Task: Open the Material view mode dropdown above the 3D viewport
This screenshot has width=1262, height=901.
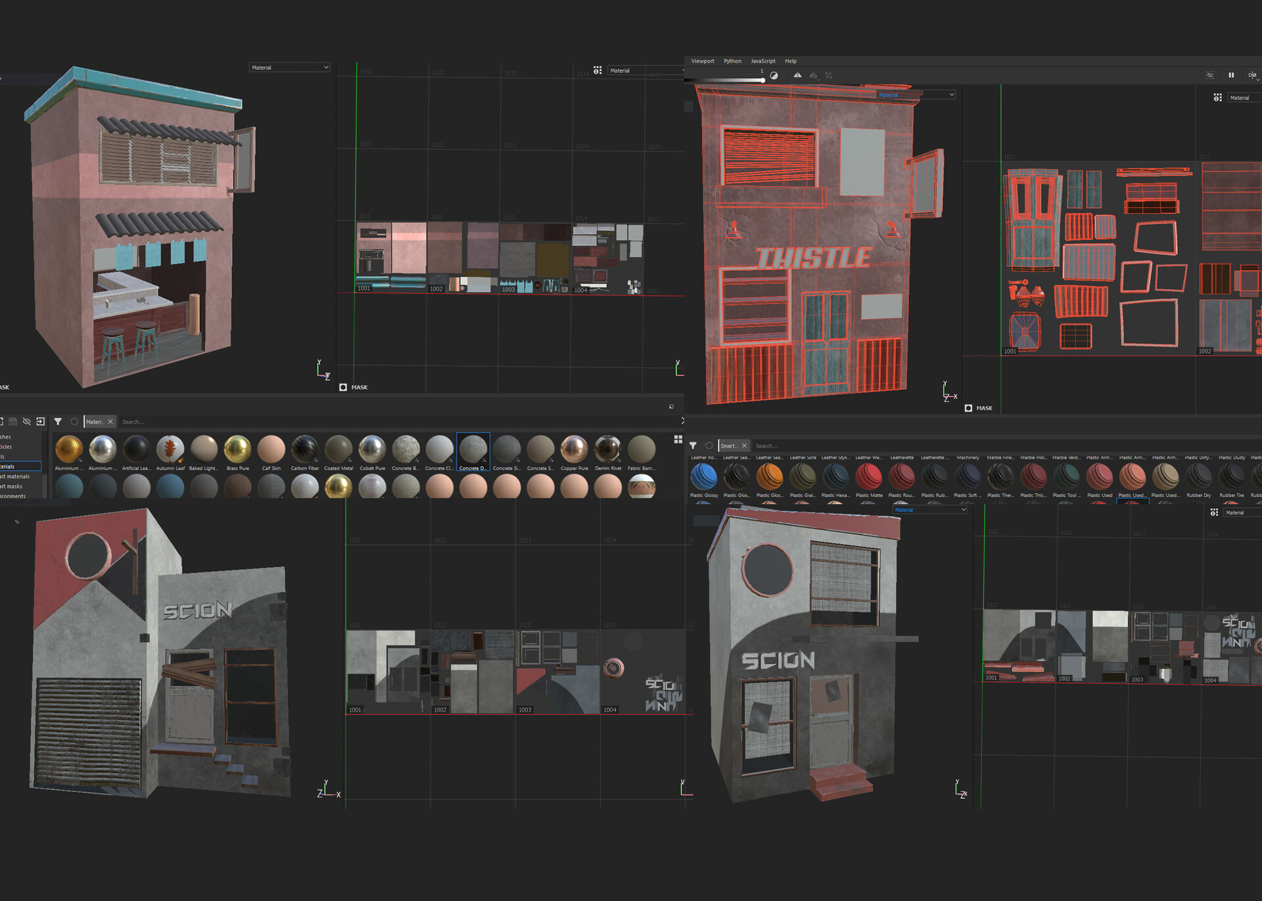Action: 289,67
